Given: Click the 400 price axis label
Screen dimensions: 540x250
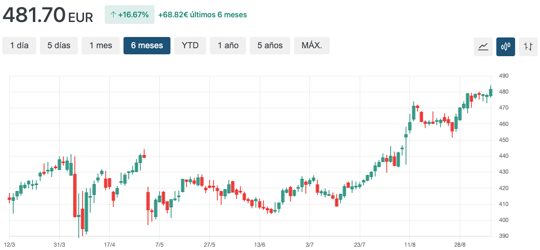Looking at the screenshot, I should (x=503, y=220).
